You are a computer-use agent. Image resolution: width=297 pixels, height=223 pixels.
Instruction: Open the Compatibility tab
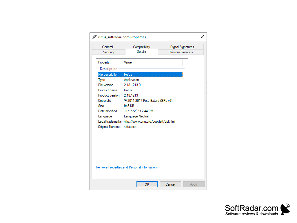click(141, 47)
